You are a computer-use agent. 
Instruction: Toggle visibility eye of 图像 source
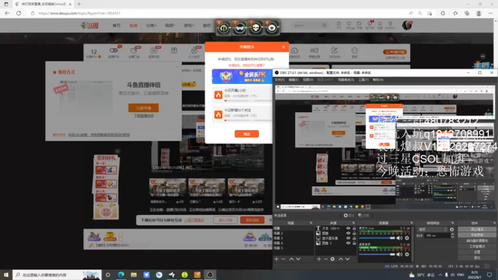coord(349,233)
